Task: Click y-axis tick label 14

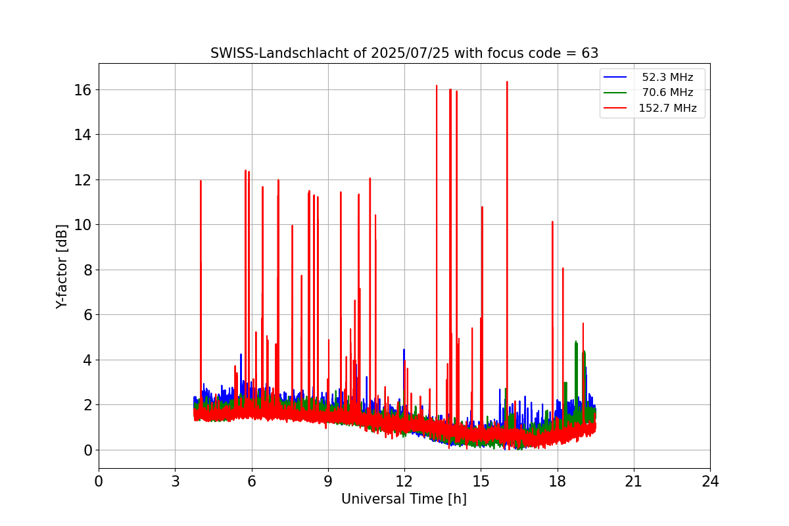Action: (84, 135)
